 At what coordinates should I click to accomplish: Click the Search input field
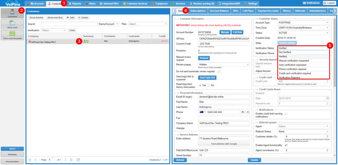pyautogui.click(x=69, y=24)
